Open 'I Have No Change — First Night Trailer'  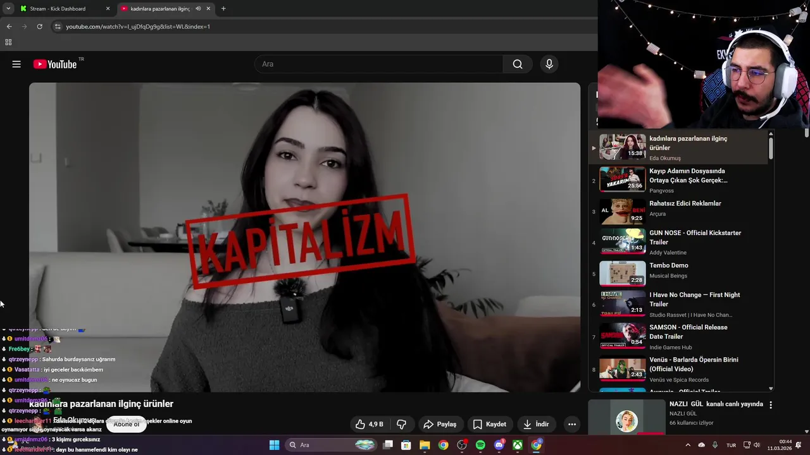coord(677,304)
